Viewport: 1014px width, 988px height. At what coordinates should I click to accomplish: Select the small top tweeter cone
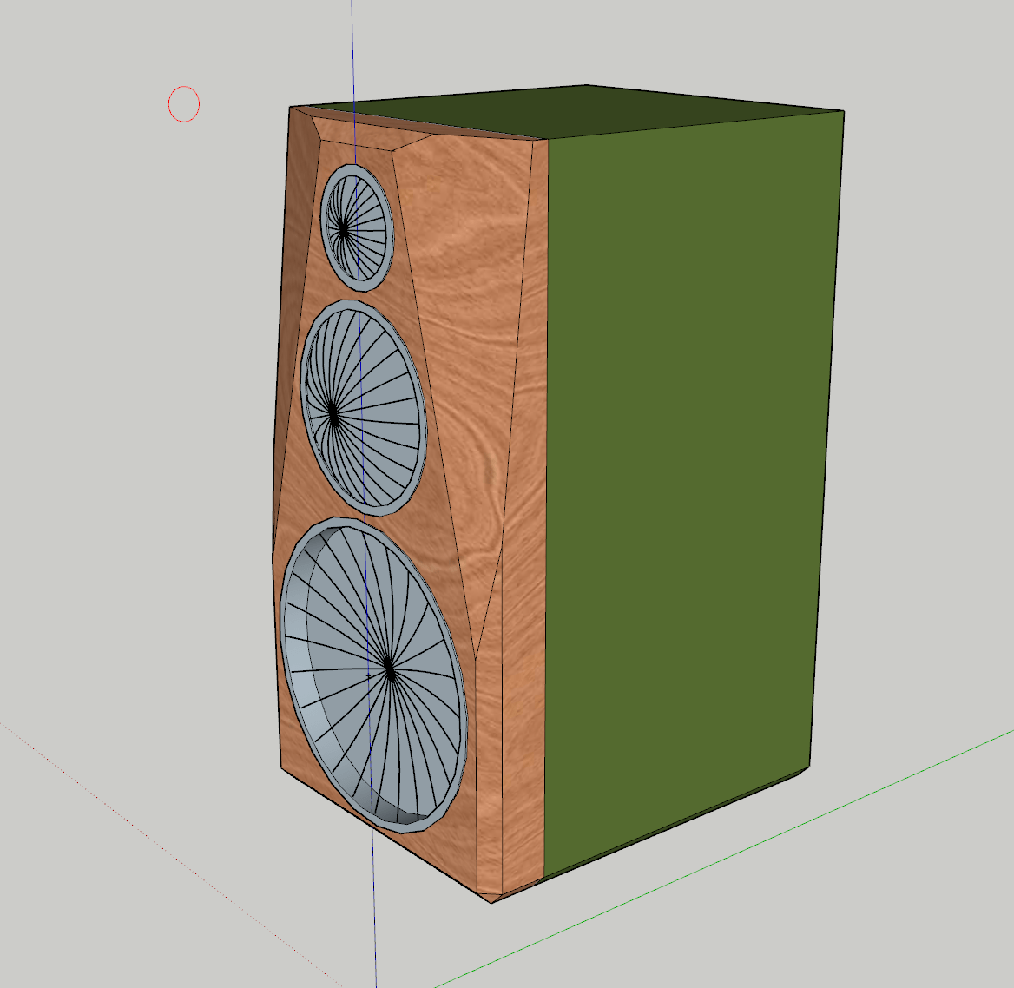[357, 227]
